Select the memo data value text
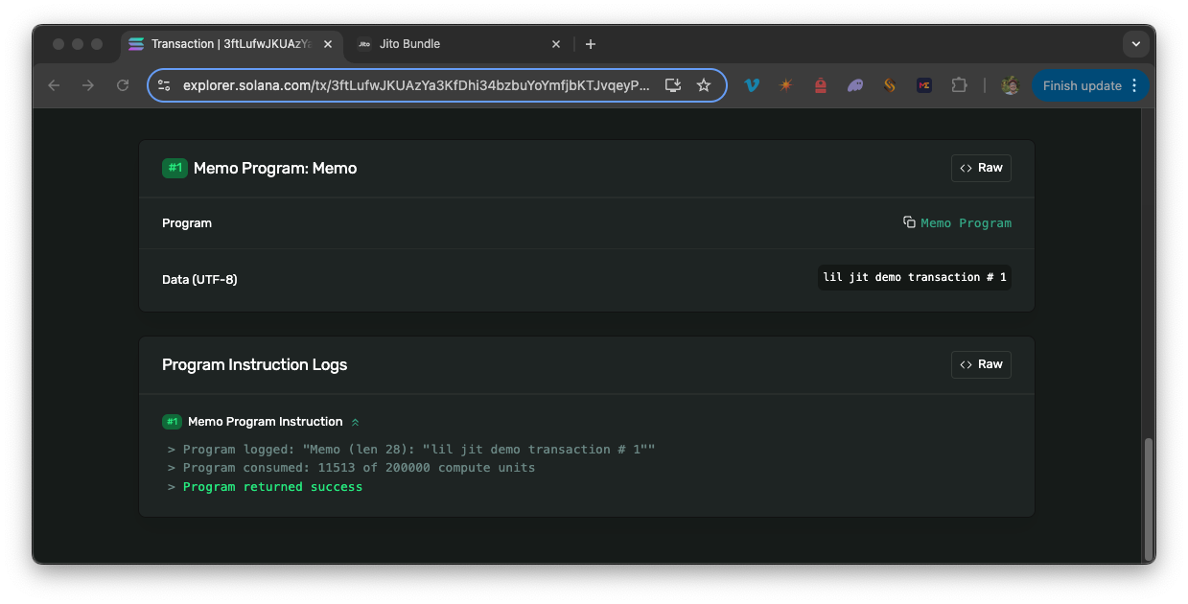 [915, 277]
